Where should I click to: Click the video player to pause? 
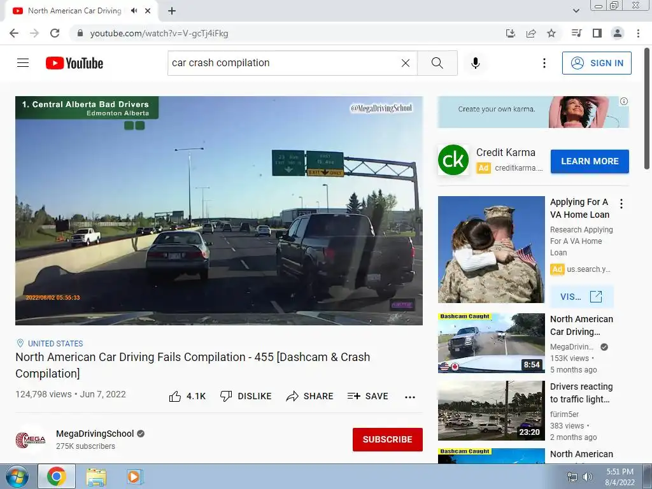click(x=219, y=210)
